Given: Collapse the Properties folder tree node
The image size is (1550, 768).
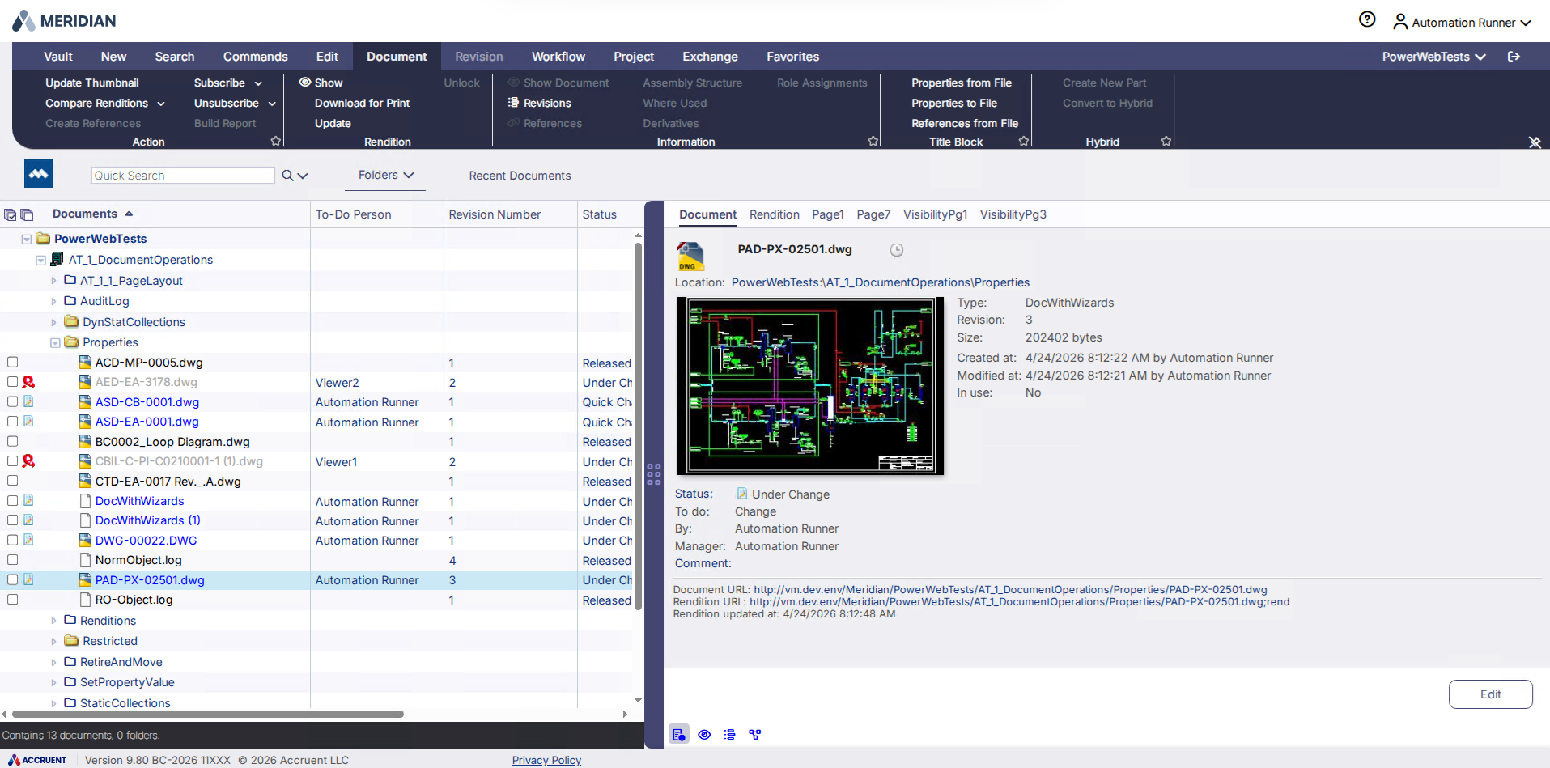Looking at the screenshot, I should point(55,343).
